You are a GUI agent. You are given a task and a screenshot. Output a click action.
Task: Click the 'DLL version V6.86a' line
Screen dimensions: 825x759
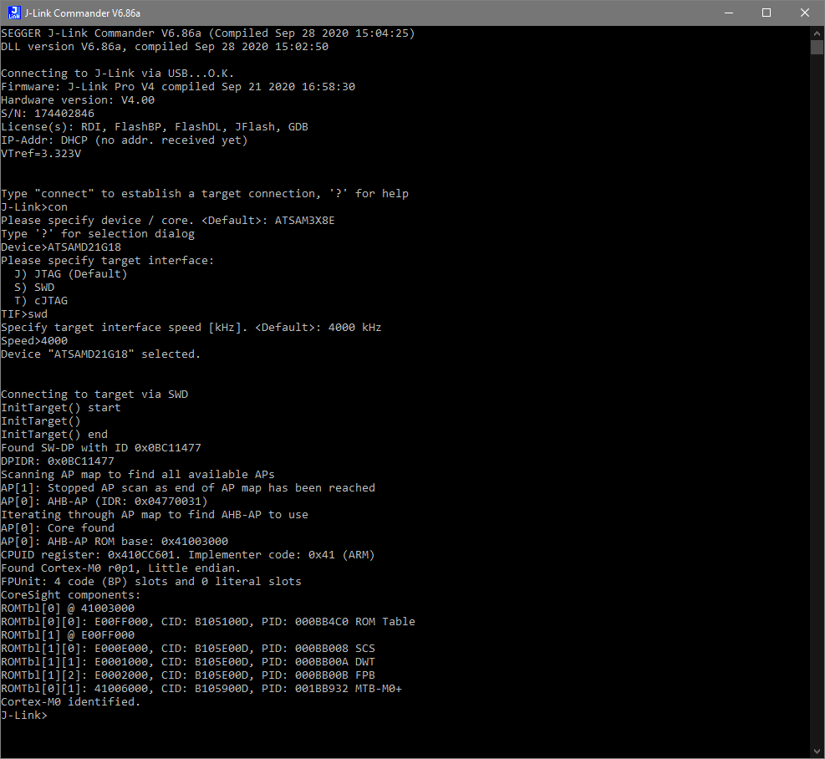click(165, 47)
